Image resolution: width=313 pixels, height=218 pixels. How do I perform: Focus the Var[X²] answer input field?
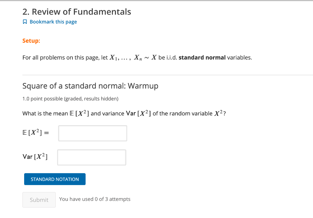[92, 158]
